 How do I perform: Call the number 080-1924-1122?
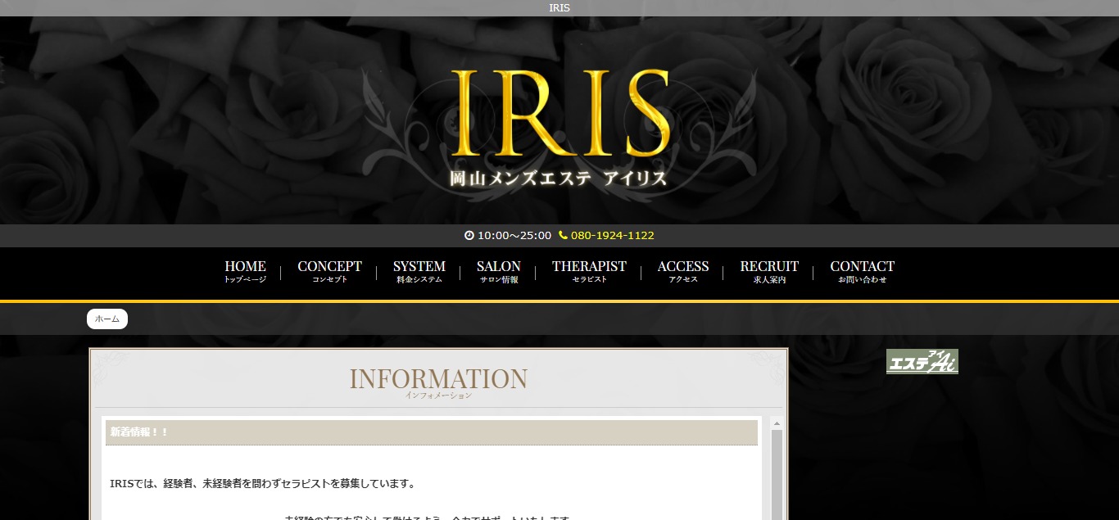(611, 235)
